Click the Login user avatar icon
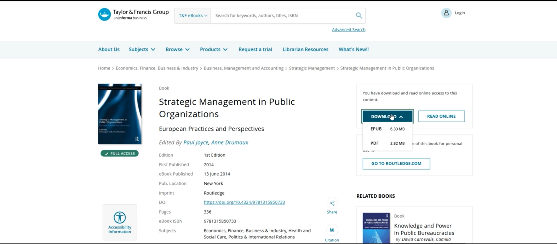This screenshot has height=244, width=557. pyautogui.click(x=446, y=13)
